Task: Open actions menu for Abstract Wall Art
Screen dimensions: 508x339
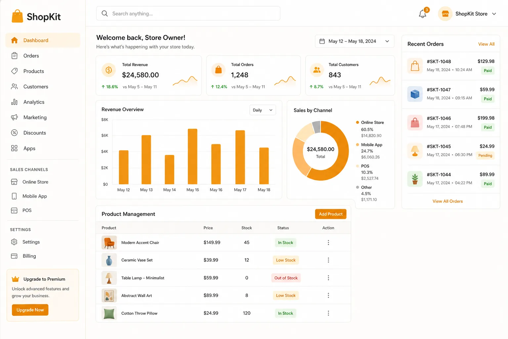Action: pyautogui.click(x=328, y=295)
